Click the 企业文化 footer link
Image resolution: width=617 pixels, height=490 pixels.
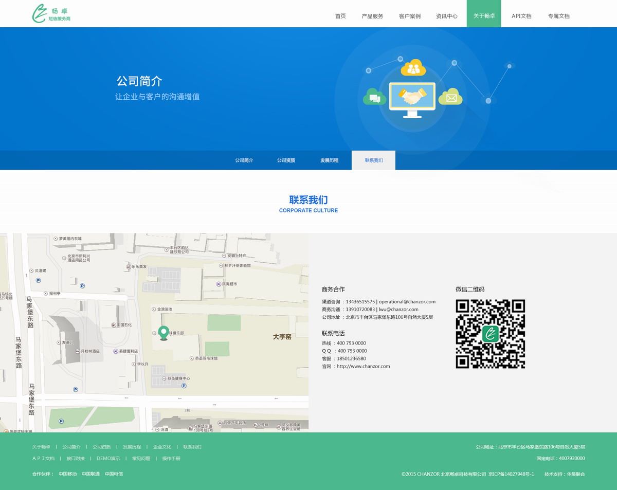[162, 447]
